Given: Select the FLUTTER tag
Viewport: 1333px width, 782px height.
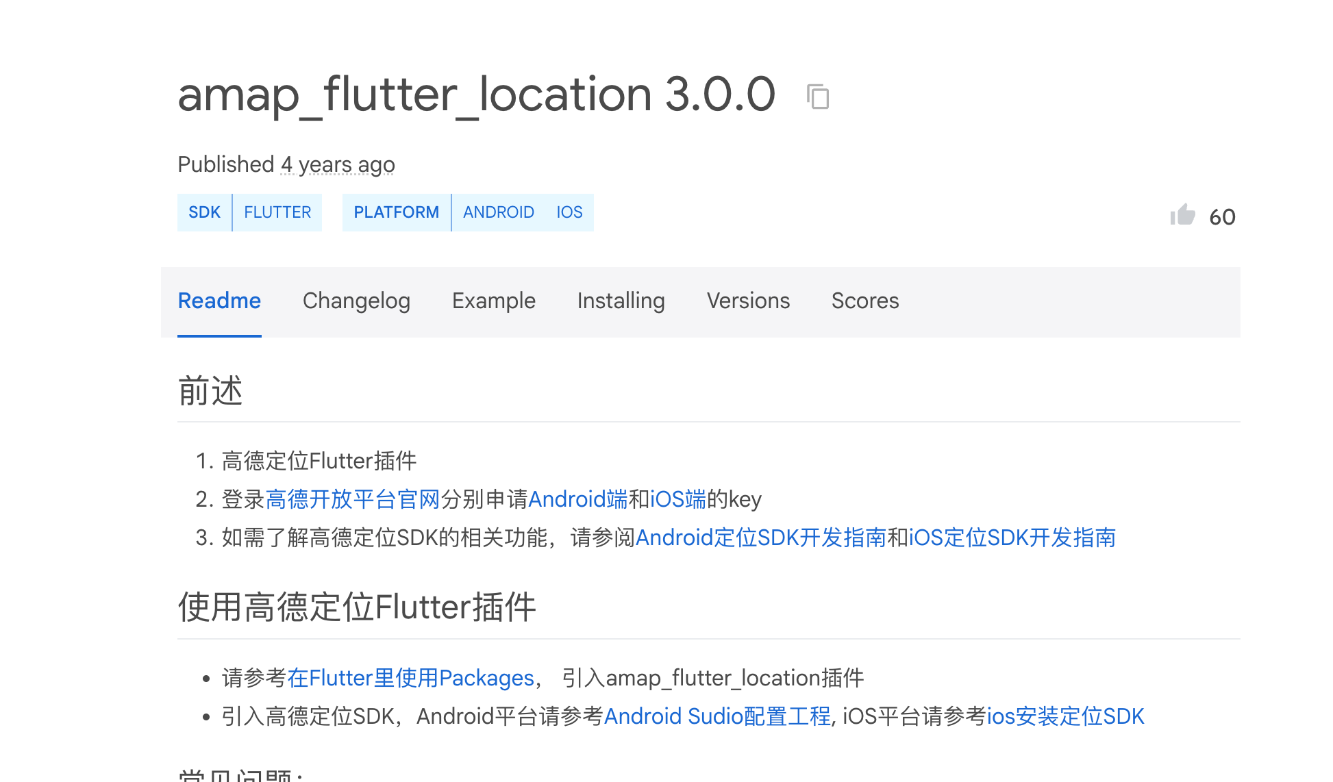Looking at the screenshot, I should tap(277, 212).
